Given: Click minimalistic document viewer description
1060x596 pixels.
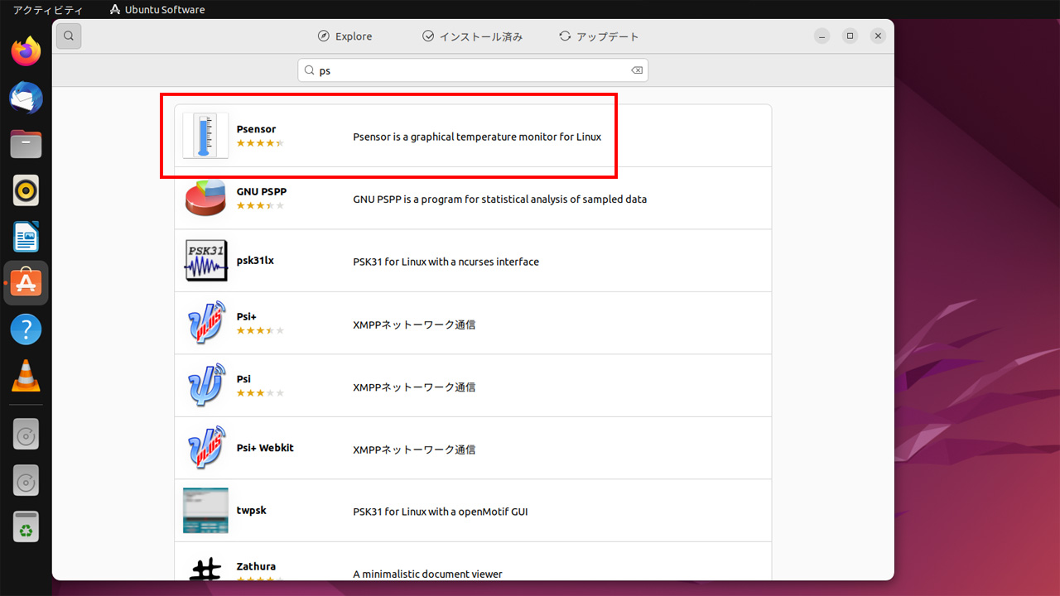Looking at the screenshot, I should pos(427,574).
